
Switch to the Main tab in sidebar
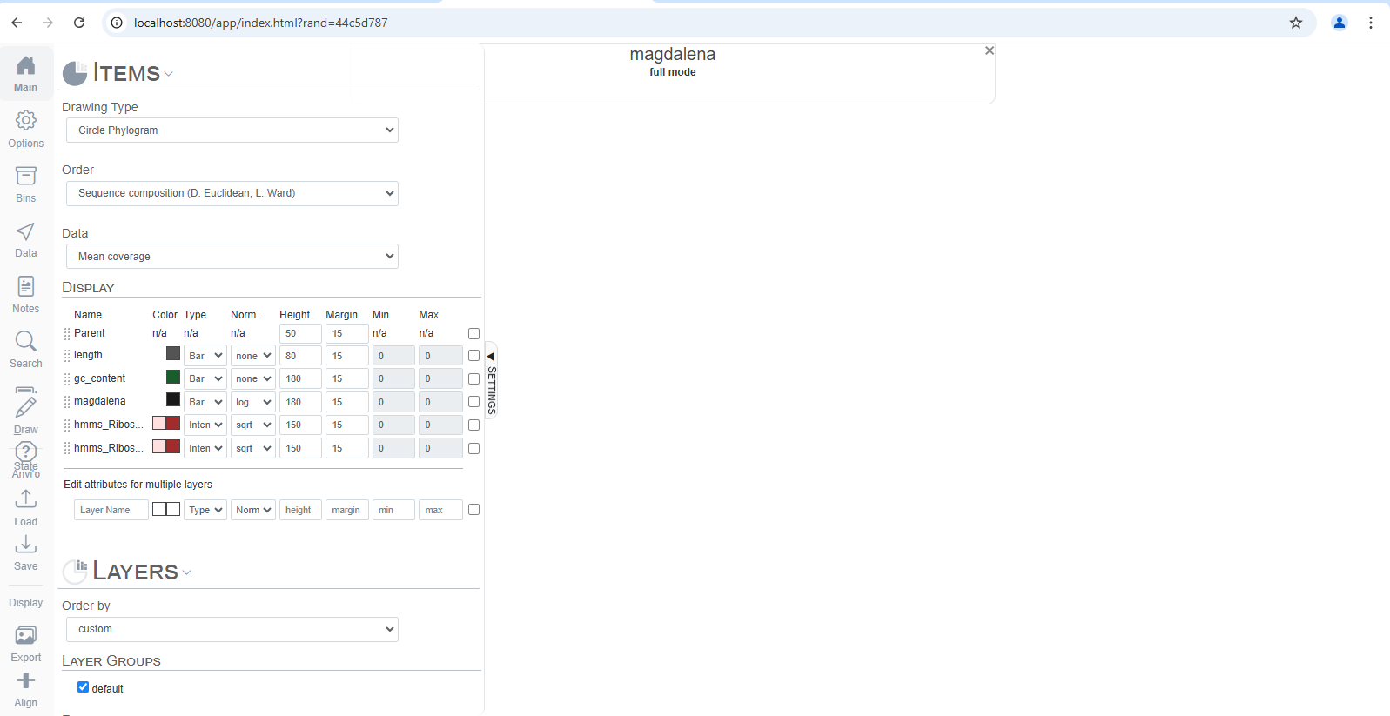point(26,74)
